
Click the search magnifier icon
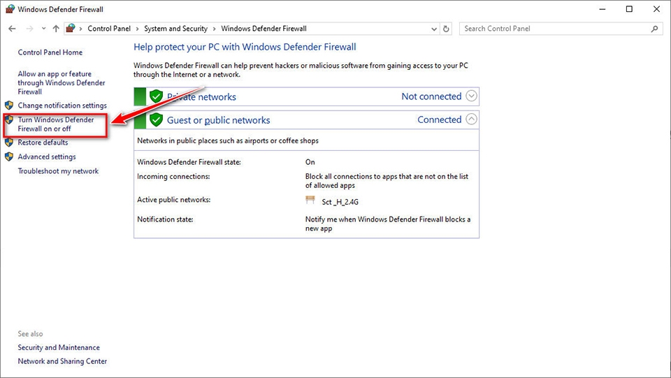[654, 29]
